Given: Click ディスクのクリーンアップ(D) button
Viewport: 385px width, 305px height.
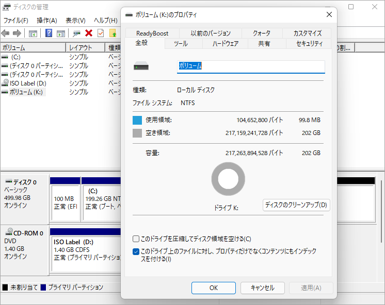Looking at the screenshot, I should 296,205.
